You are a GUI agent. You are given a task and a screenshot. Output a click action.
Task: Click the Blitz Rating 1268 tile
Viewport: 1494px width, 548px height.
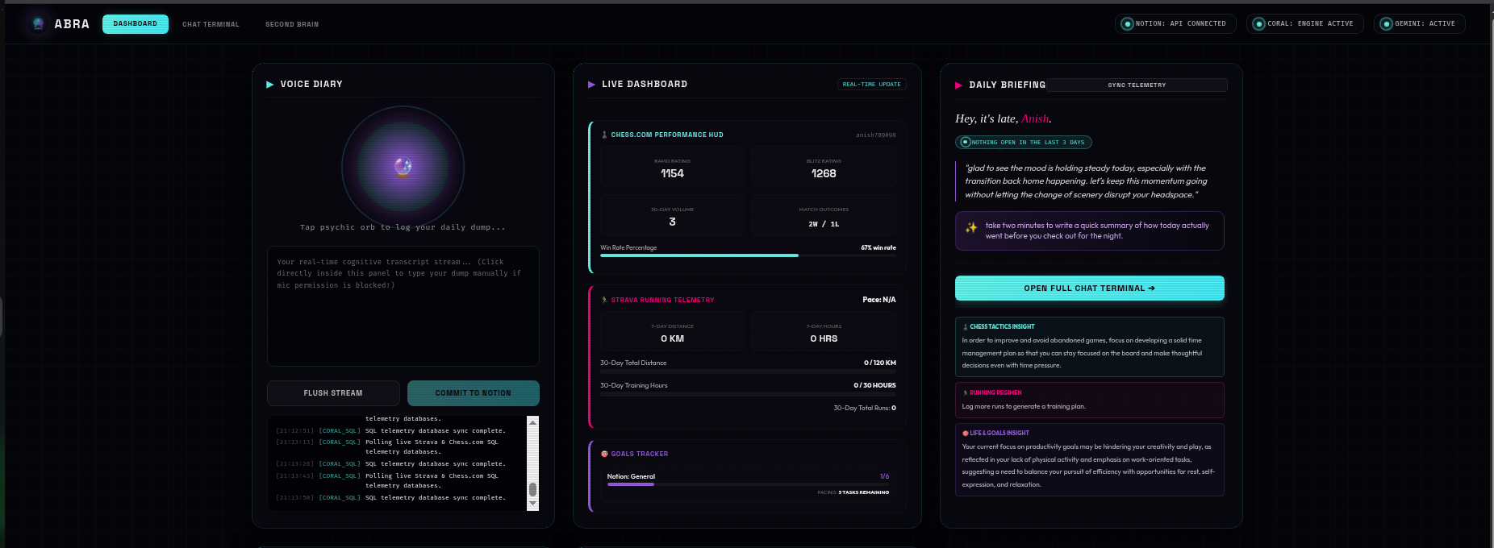click(824, 167)
